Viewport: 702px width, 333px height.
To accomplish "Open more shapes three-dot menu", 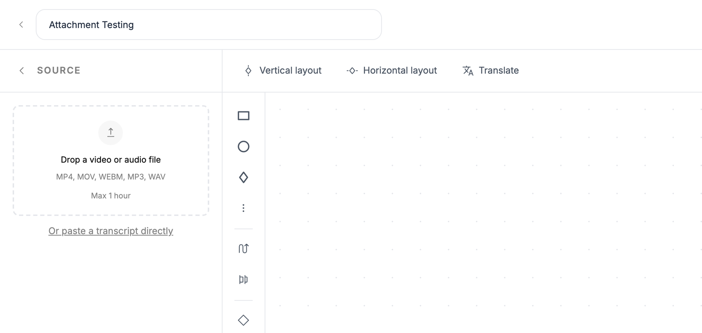I will point(244,208).
